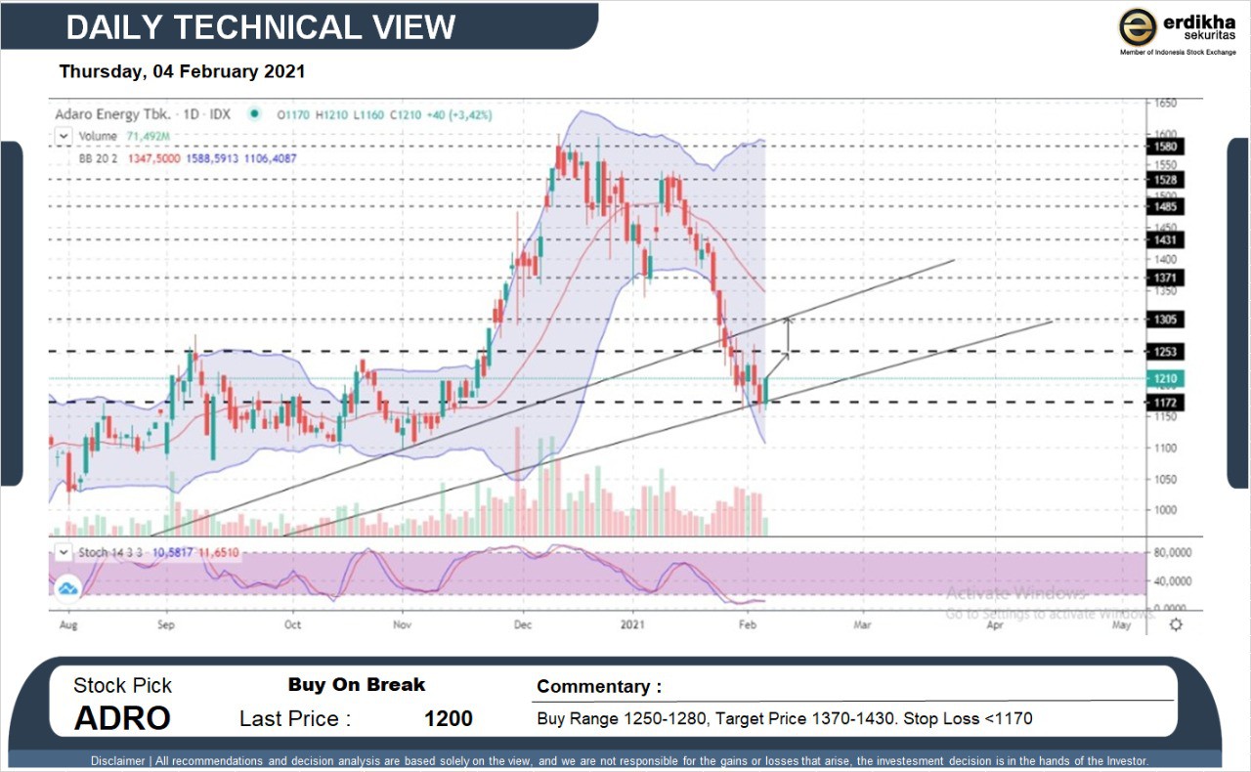Click the 2021 label on time axis
Viewport: 1251px width, 772px height.
coord(633,623)
